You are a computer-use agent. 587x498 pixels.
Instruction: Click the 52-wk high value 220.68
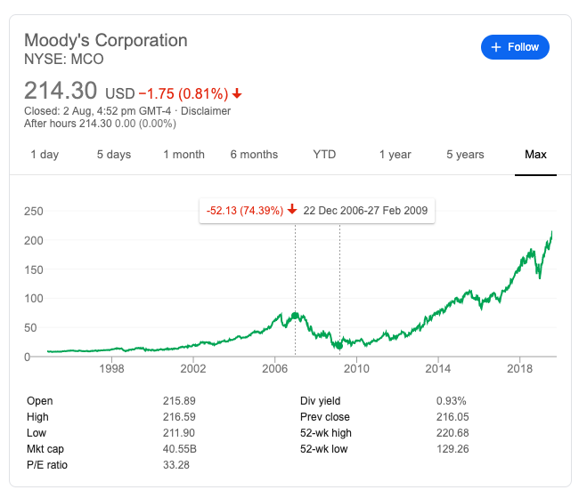pos(452,433)
